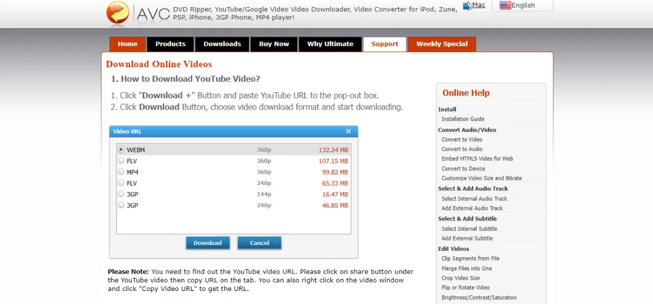The height and width of the screenshot is (304, 653).
Task: Open the Installation Guide help link
Action: tap(463, 119)
